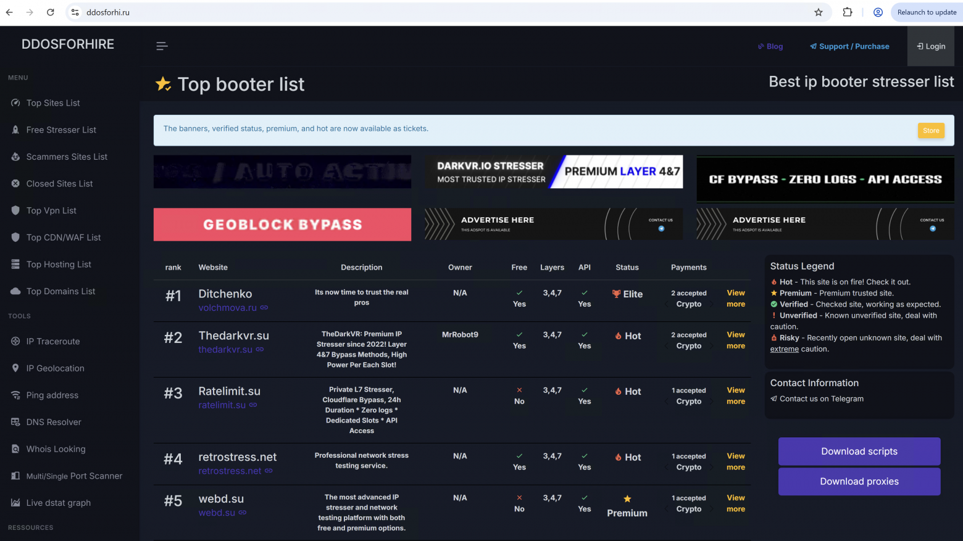Open Ping address tool in sidebar
The width and height of the screenshot is (963, 541).
[52, 395]
